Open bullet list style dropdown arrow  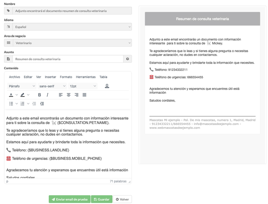coord(17,104)
